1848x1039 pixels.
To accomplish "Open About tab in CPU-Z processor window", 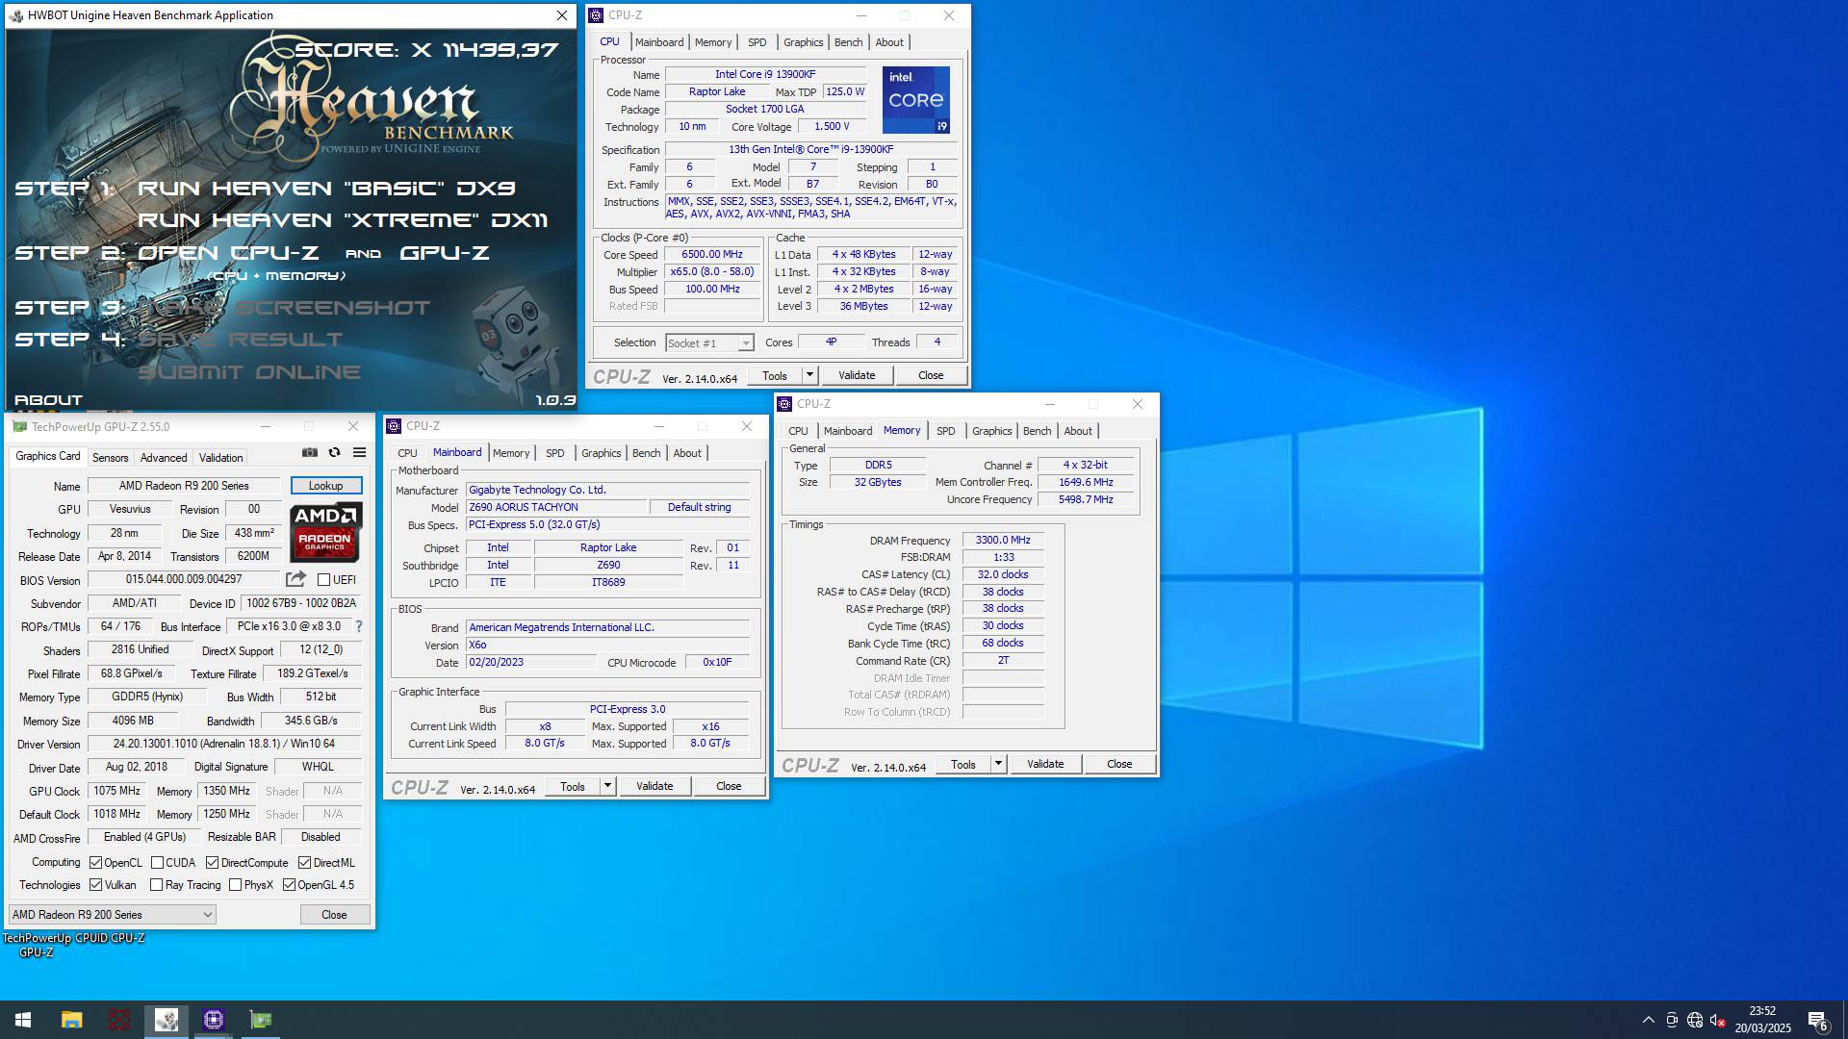I will (889, 42).
